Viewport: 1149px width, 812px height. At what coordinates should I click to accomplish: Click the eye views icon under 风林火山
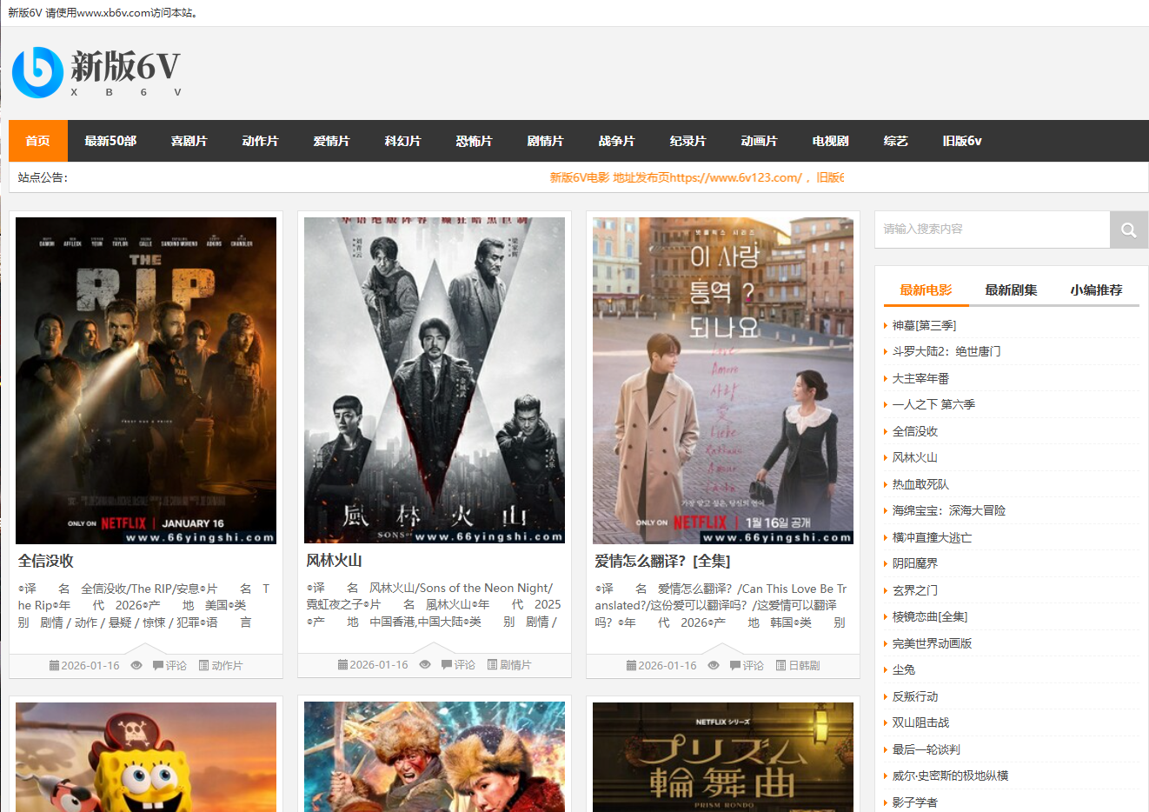(425, 665)
